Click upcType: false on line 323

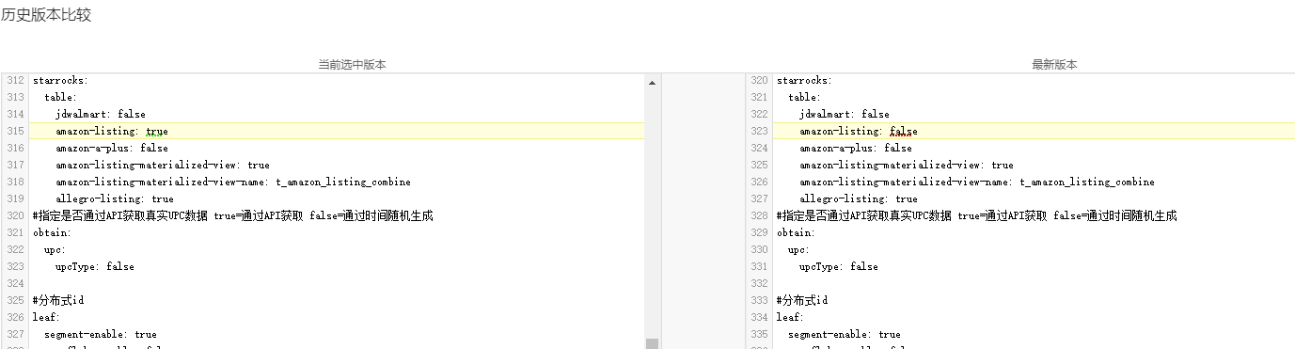pyautogui.click(x=94, y=266)
